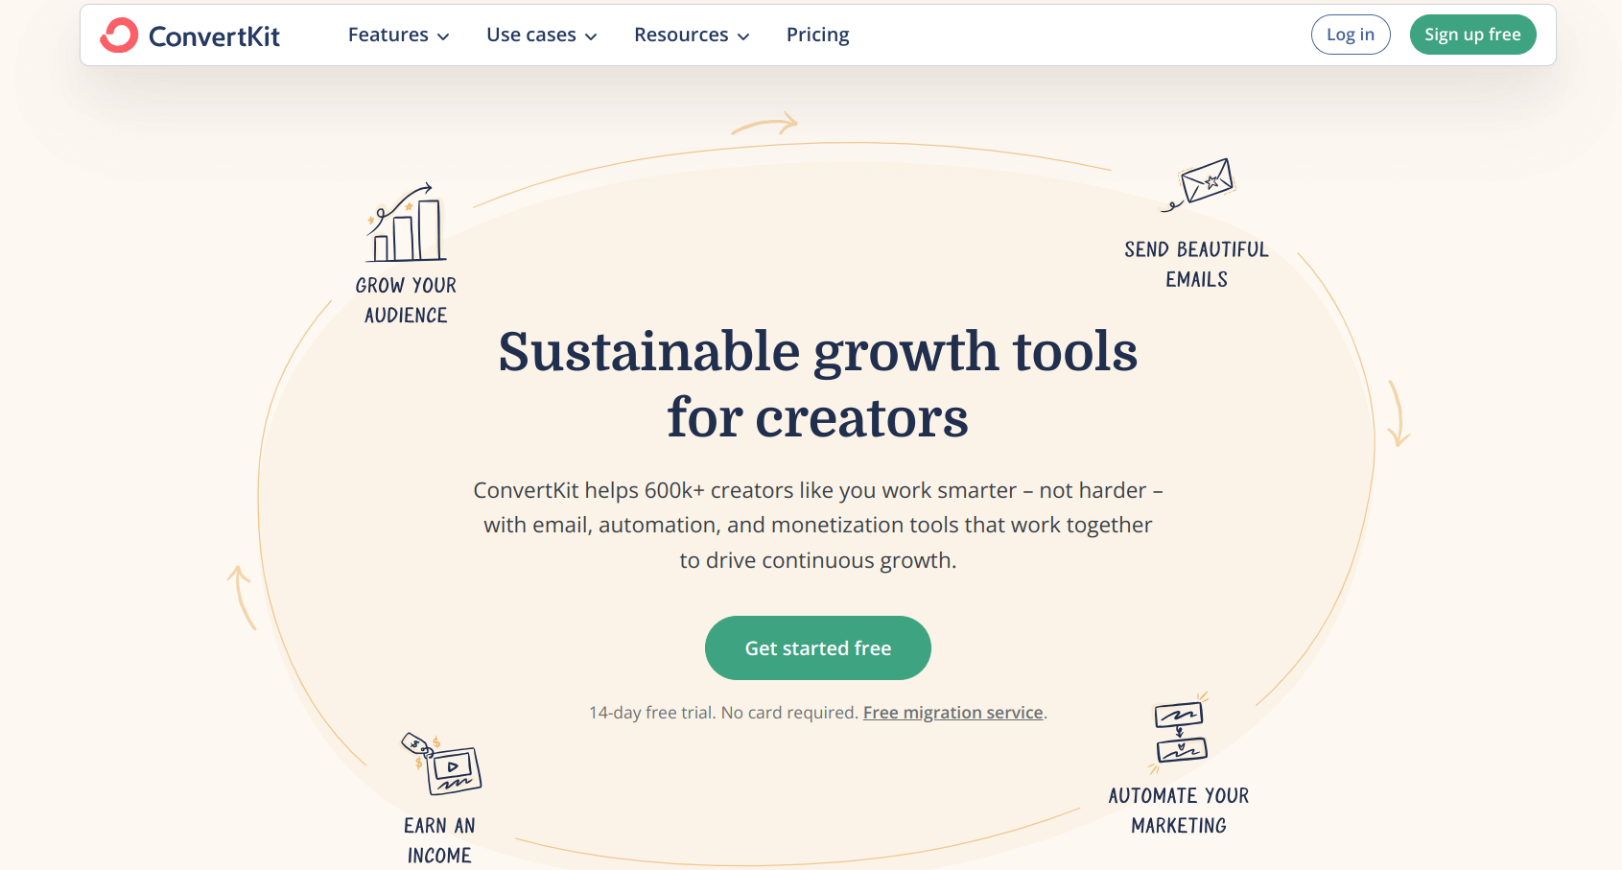Open the Free migration service link
This screenshot has height=870, width=1622.
952,712
